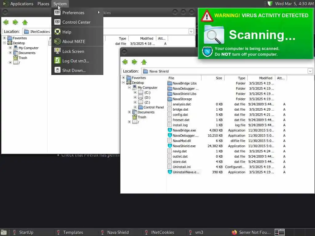315x236 pixels.
Task: Click Nava shield tray icon in top panel
Action: 270,4
